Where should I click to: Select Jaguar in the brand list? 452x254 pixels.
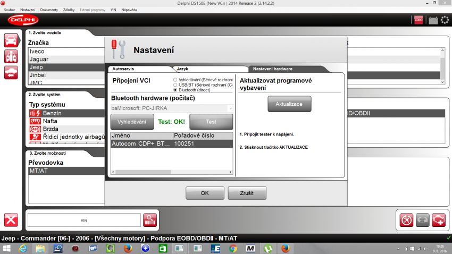coord(66,60)
